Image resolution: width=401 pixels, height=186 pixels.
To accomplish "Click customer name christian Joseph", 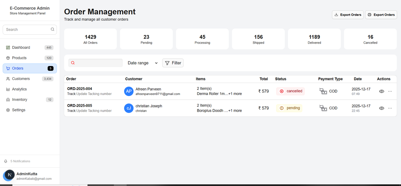I will pos(149,106).
